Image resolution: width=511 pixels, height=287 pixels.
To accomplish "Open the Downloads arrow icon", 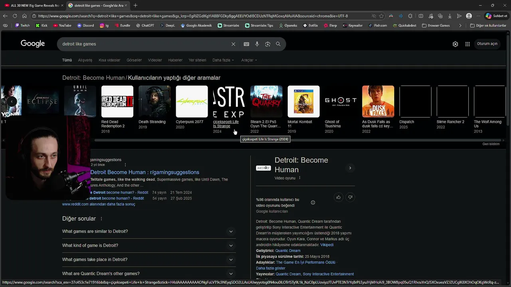I will [450, 16].
